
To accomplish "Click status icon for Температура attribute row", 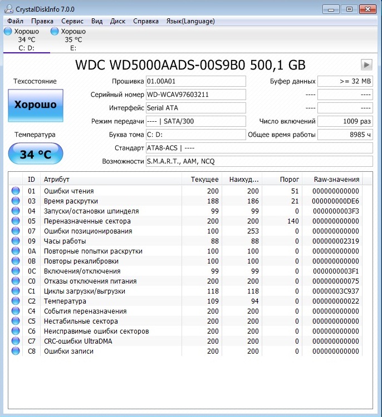I will pos(16,301).
